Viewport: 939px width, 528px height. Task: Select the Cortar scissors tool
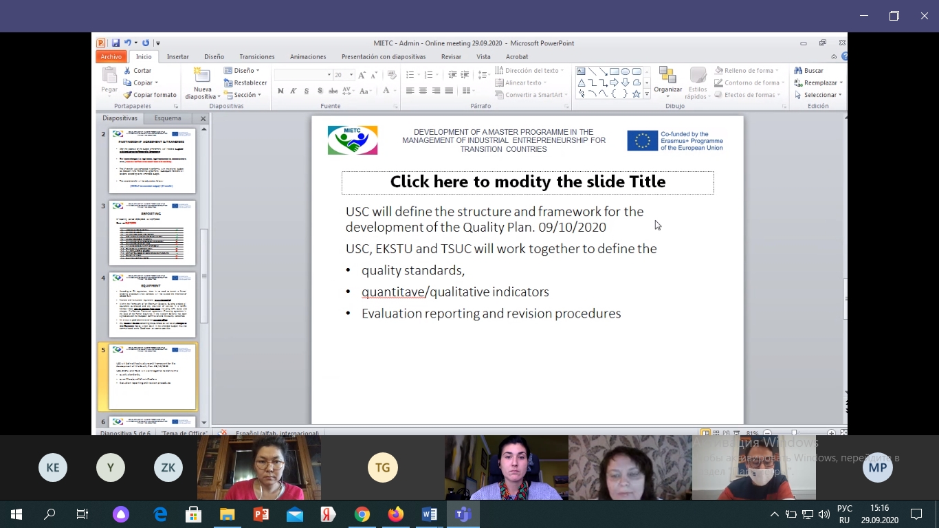[x=127, y=71]
